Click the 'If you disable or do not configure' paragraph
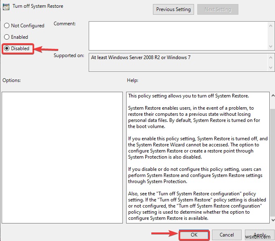Screen dimensions: 275x241 tap(195, 175)
